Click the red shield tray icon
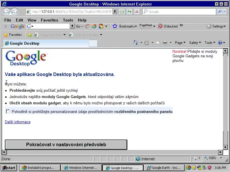The height and width of the screenshot is (172, 230). [x=210, y=168]
